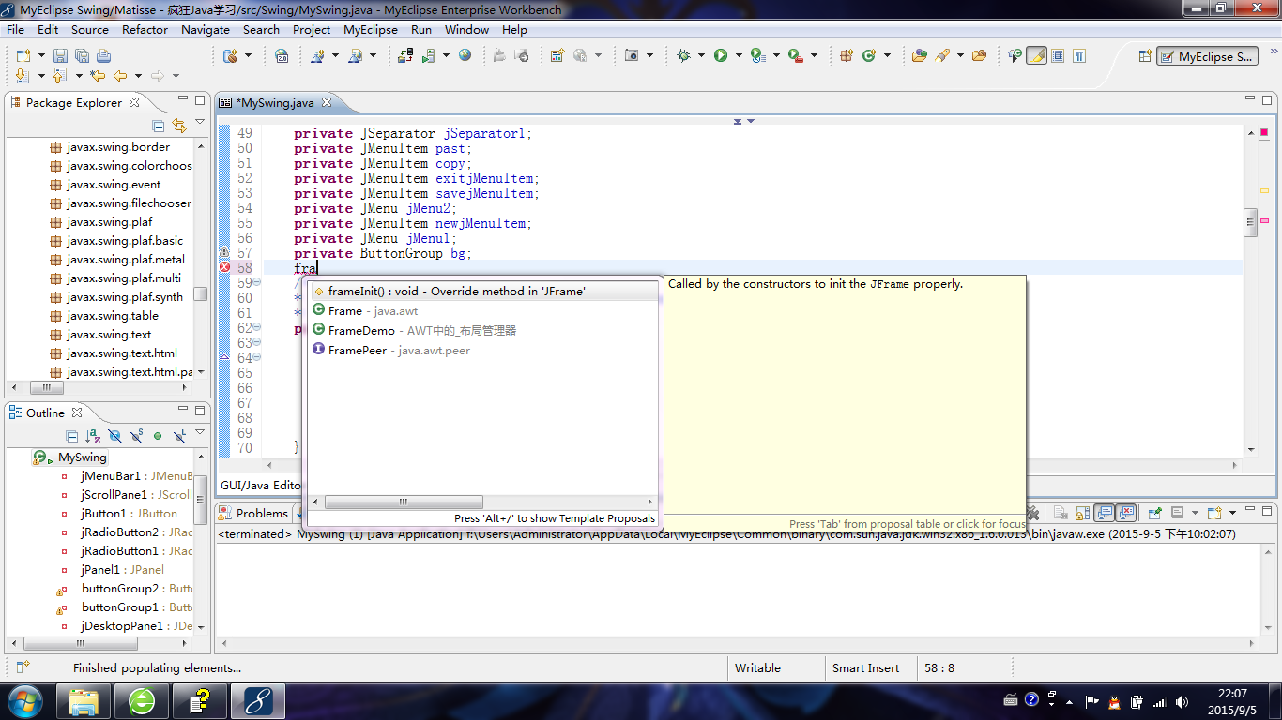The image size is (1282, 720).
Task: Toggle Hide Local Types in Outline
Action: [x=179, y=436]
